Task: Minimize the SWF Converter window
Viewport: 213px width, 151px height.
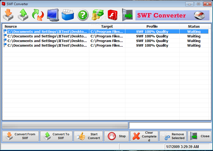Action: click(x=189, y=4)
